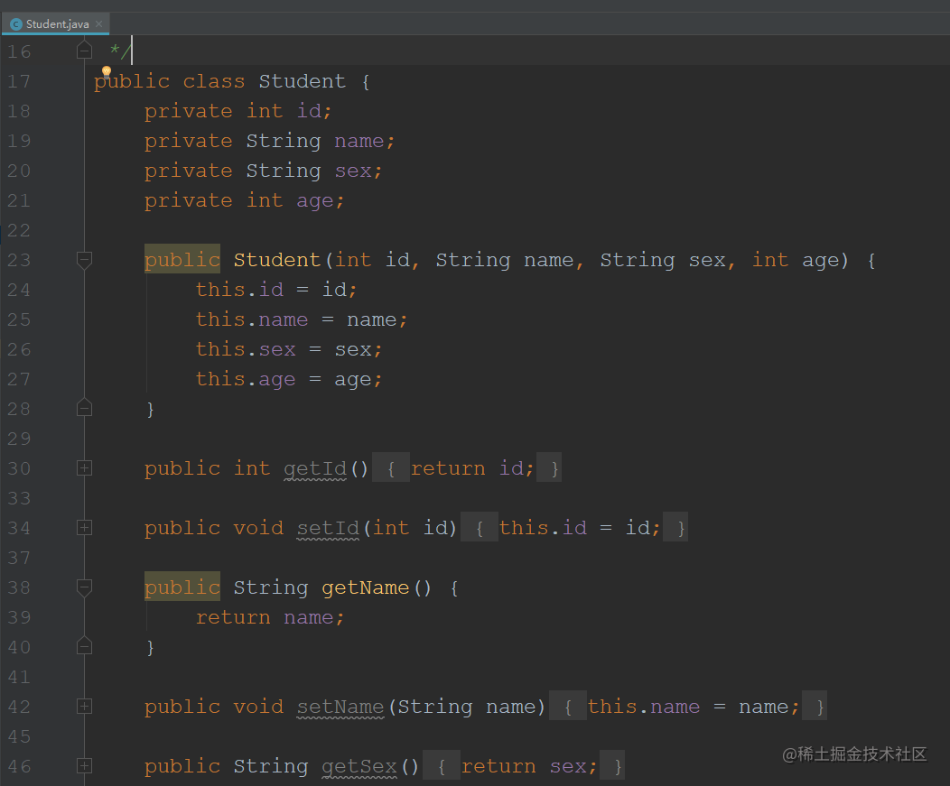Click the closing brace on line 40

[x=150, y=647]
